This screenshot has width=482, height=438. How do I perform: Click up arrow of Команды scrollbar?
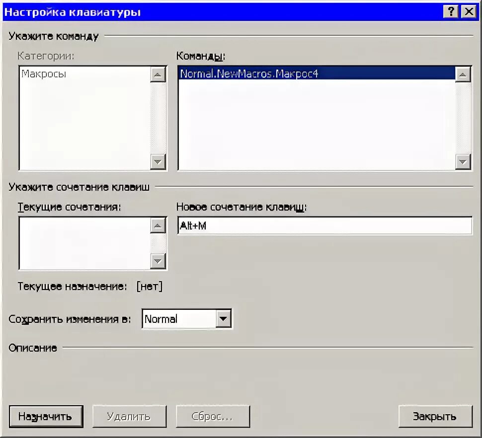[463, 74]
